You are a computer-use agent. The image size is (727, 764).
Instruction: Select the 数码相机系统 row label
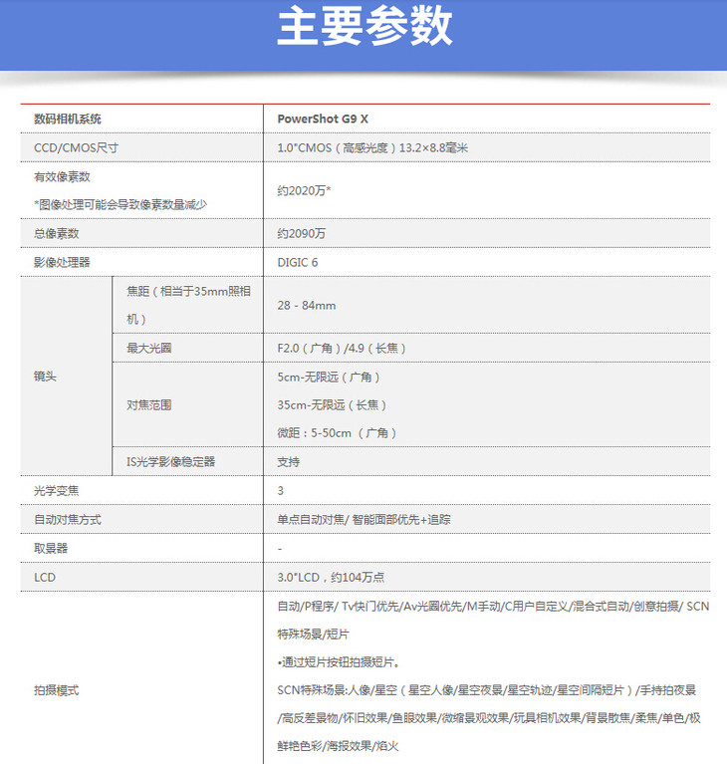[x=68, y=119]
